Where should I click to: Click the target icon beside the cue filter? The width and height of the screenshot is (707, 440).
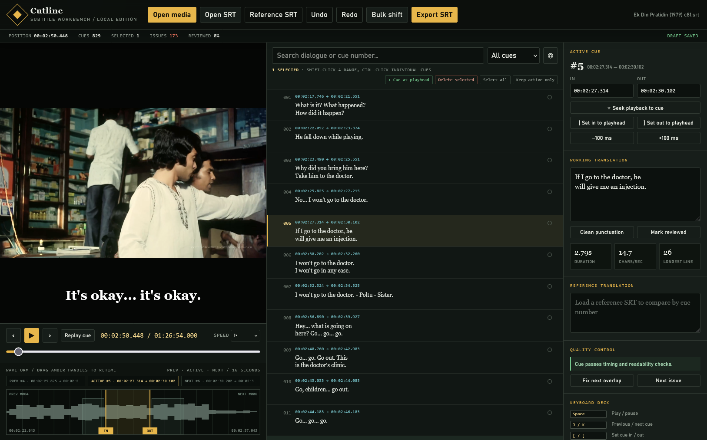coord(551,56)
